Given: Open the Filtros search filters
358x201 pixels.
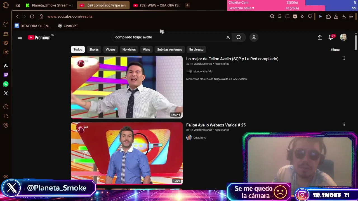Looking at the screenshot, I should [335, 50].
